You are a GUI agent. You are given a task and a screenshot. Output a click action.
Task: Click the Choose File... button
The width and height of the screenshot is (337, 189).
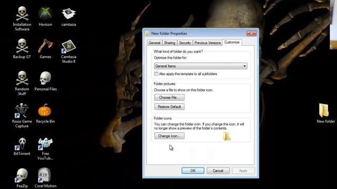point(170,98)
